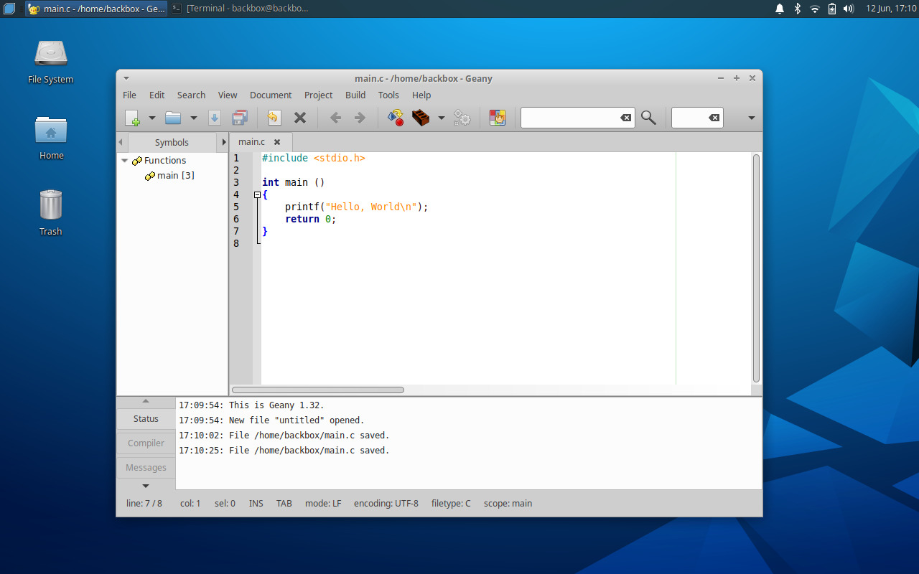Run the program with the gears Execute icon
The image size is (919, 574).
click(x=462, y=118)
